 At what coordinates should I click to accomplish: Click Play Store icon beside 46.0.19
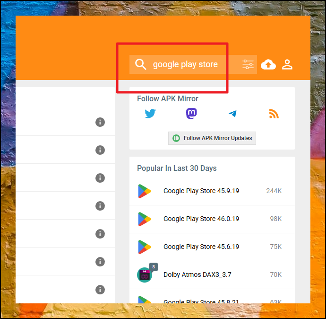(x=144, y=219)
